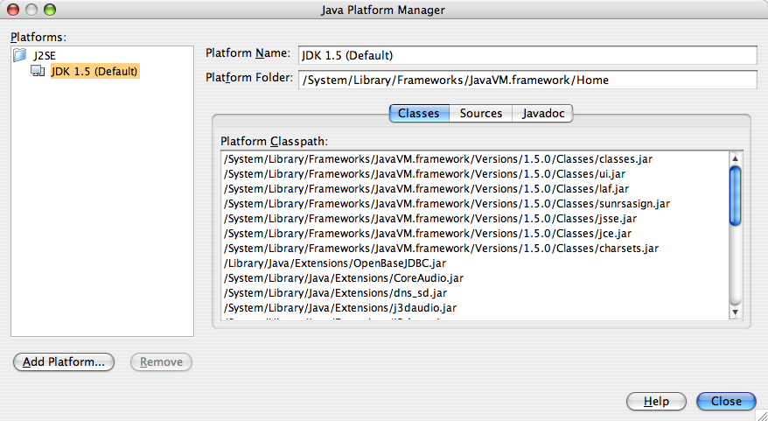Click the J2SE folder icon
Screen dimensions: 768x421
19,55
